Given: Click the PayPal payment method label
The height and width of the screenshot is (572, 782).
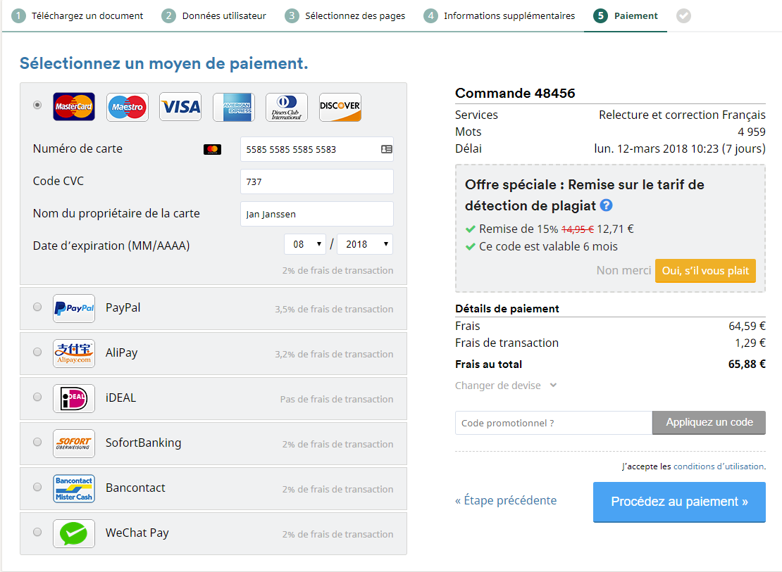Looking at the screenshot, I should tap(123, 308).
